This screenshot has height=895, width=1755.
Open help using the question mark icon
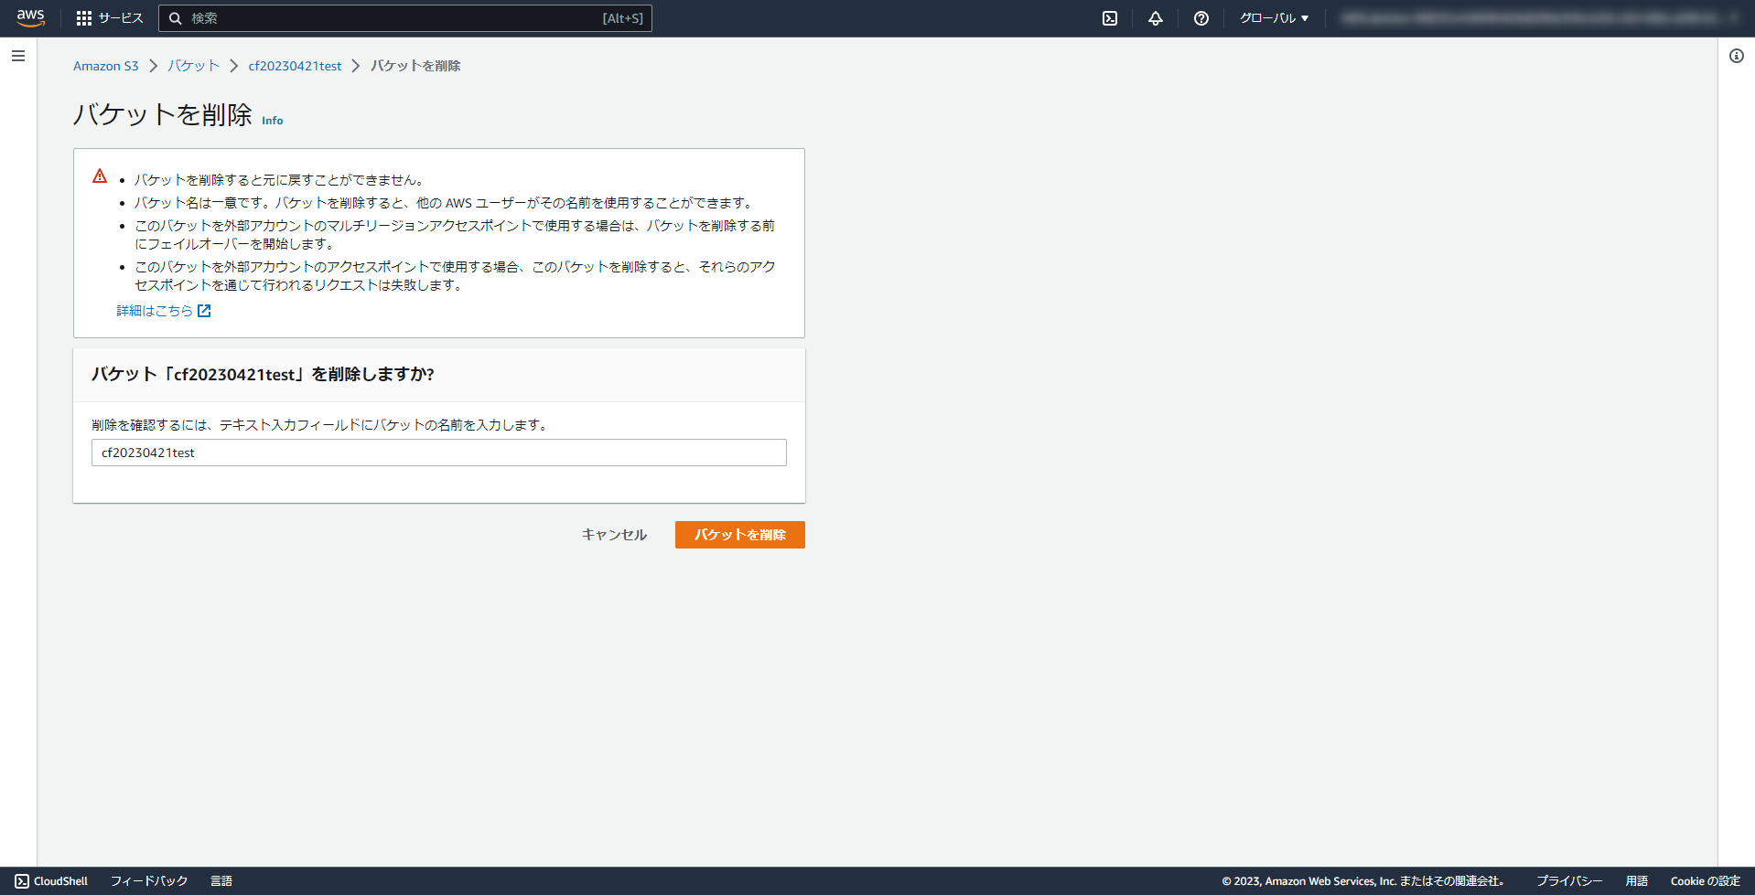coord(1201,17)
